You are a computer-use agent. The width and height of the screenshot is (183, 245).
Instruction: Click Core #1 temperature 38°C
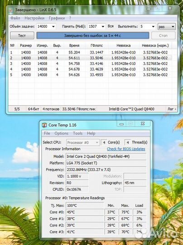[x=85, y=219]
